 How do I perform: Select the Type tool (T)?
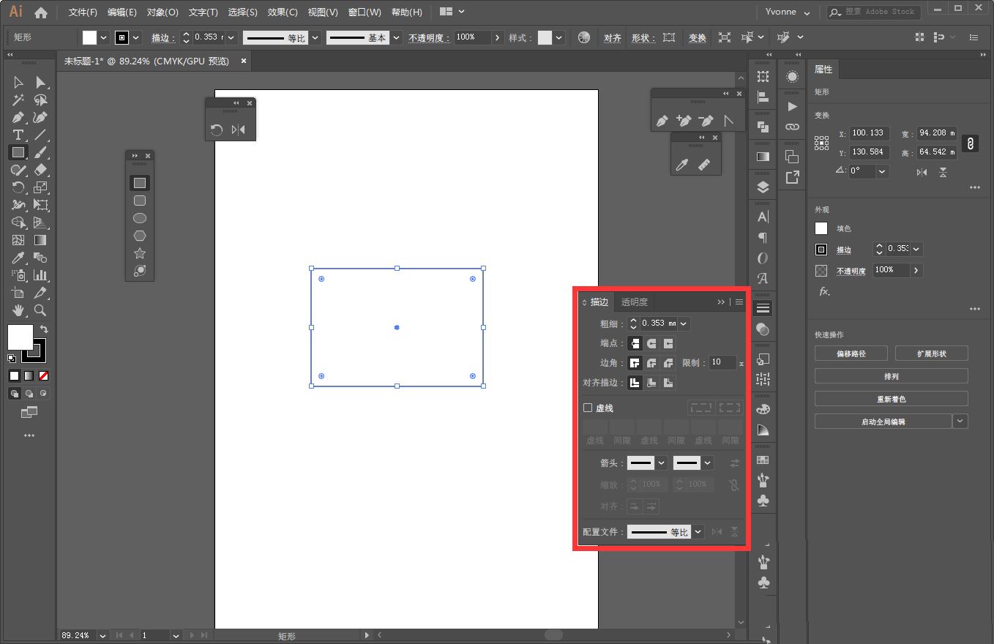(18, 135)
